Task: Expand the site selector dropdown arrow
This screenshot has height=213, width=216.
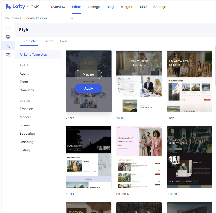Action: coord(72,18)
